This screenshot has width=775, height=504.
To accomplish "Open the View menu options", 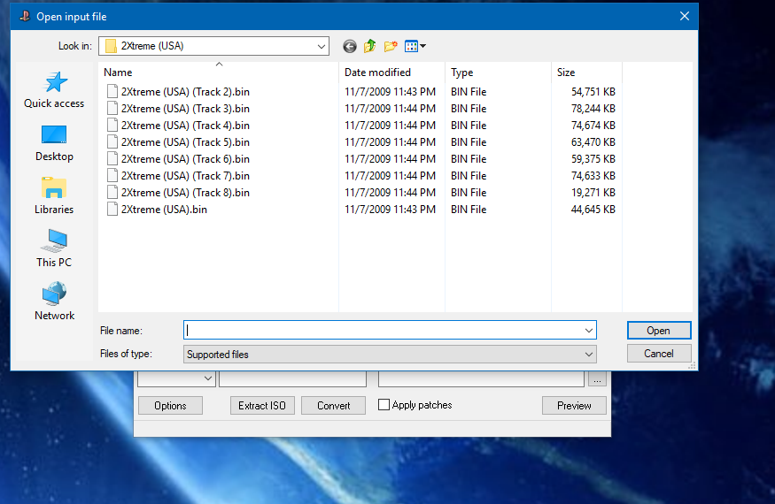I will pos(415,46).
